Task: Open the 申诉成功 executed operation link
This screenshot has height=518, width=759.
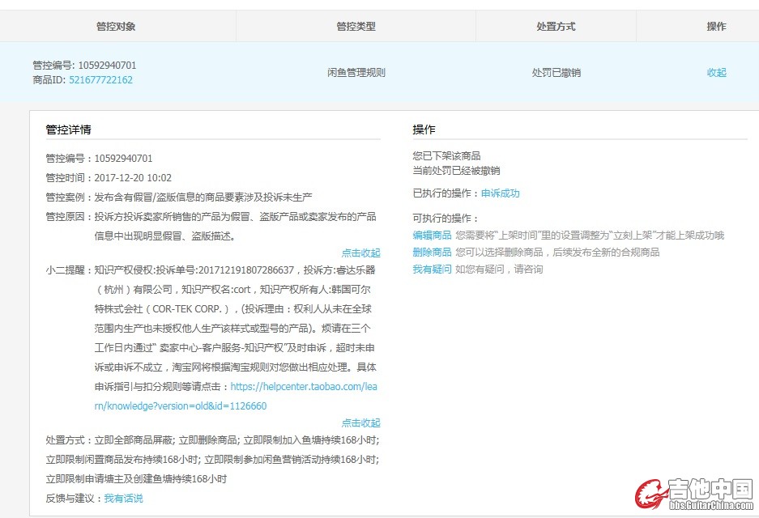Action: pyautogui.click(x=500, y=193)
